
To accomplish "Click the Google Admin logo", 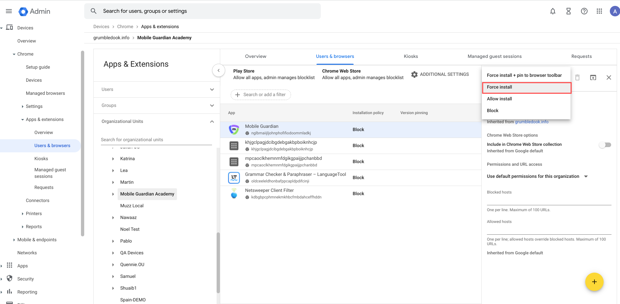I will click(x=34, y=11).
